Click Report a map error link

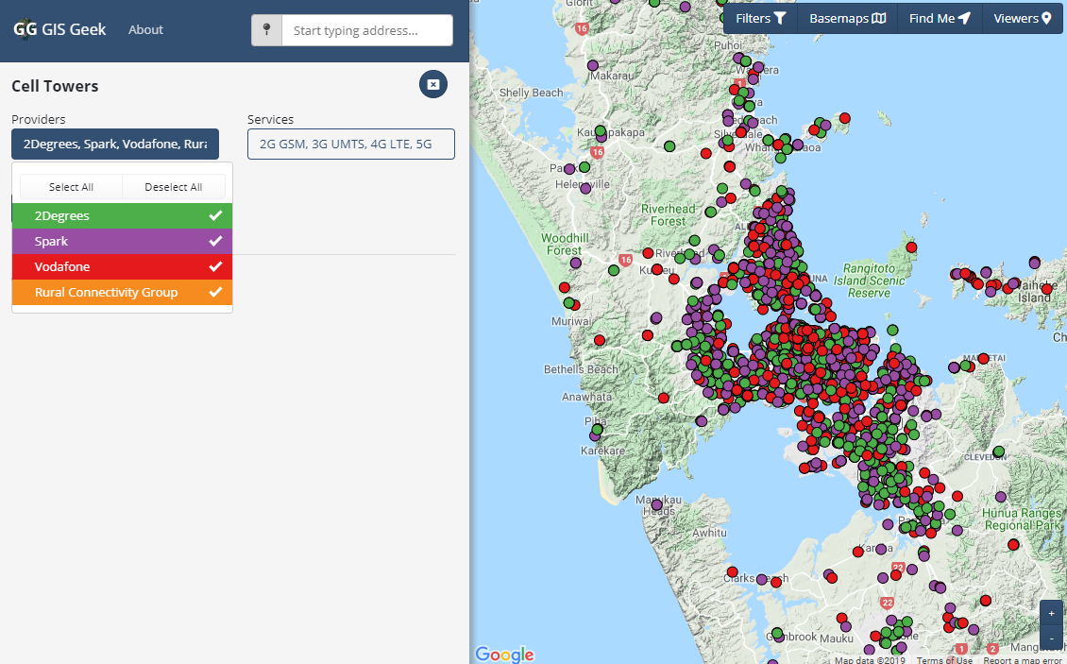[x=1021, y=660]
